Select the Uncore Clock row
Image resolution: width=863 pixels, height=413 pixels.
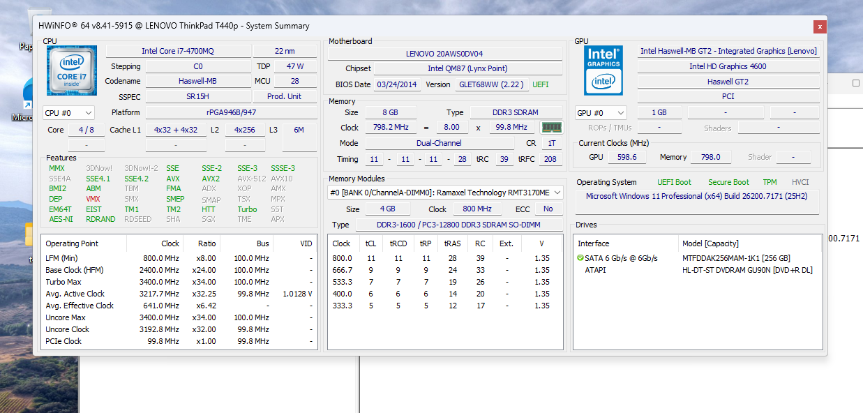179,329
